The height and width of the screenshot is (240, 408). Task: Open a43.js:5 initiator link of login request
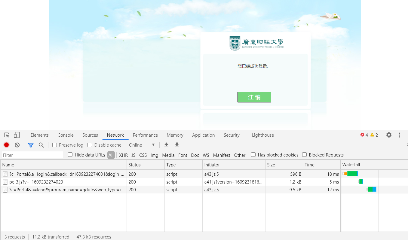coord(211,174)
